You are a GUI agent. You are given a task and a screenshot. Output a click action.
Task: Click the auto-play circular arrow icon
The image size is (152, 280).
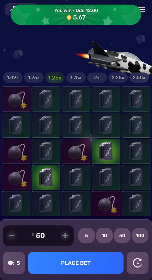137,263
